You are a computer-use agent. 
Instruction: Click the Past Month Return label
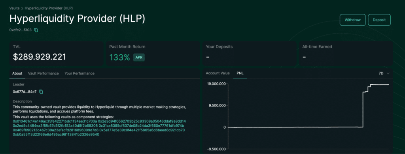(127, 47)
